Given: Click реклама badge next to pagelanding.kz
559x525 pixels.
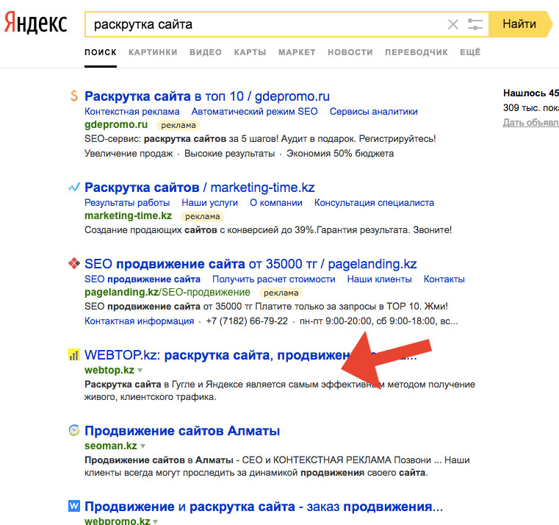Looking at the screenshot, I should (281, 293).
